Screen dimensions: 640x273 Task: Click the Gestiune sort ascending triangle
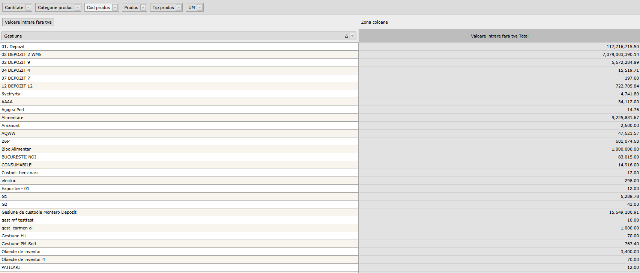coord(346,36)
